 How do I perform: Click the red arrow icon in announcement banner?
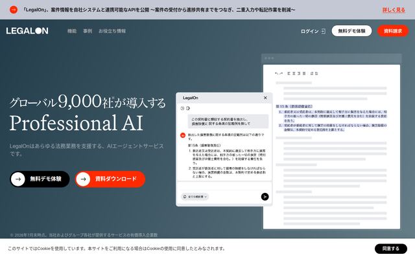14,10
